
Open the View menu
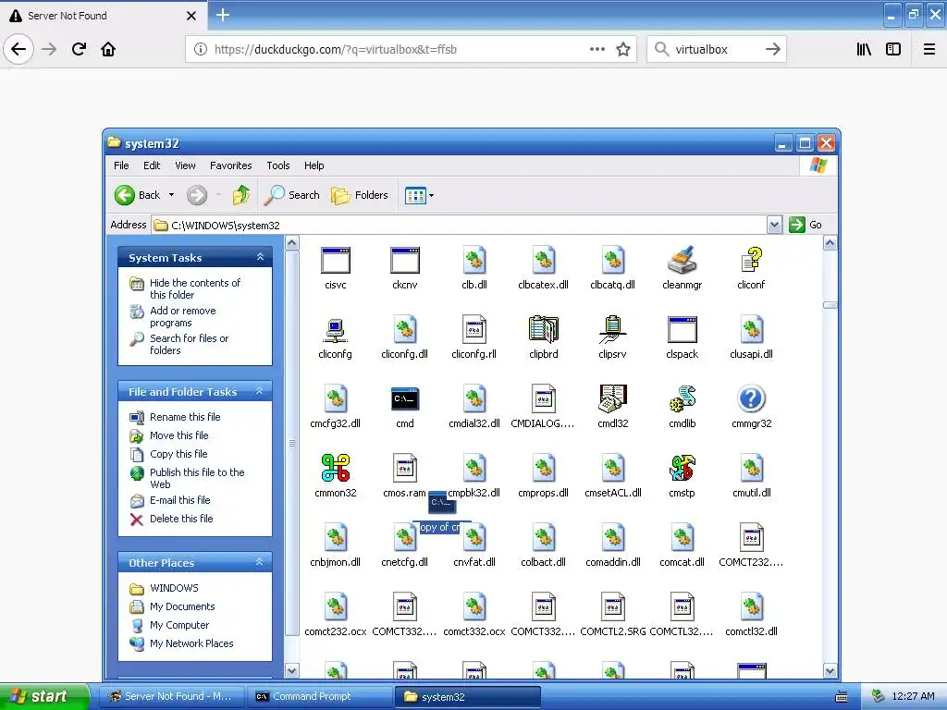(185, 165)
